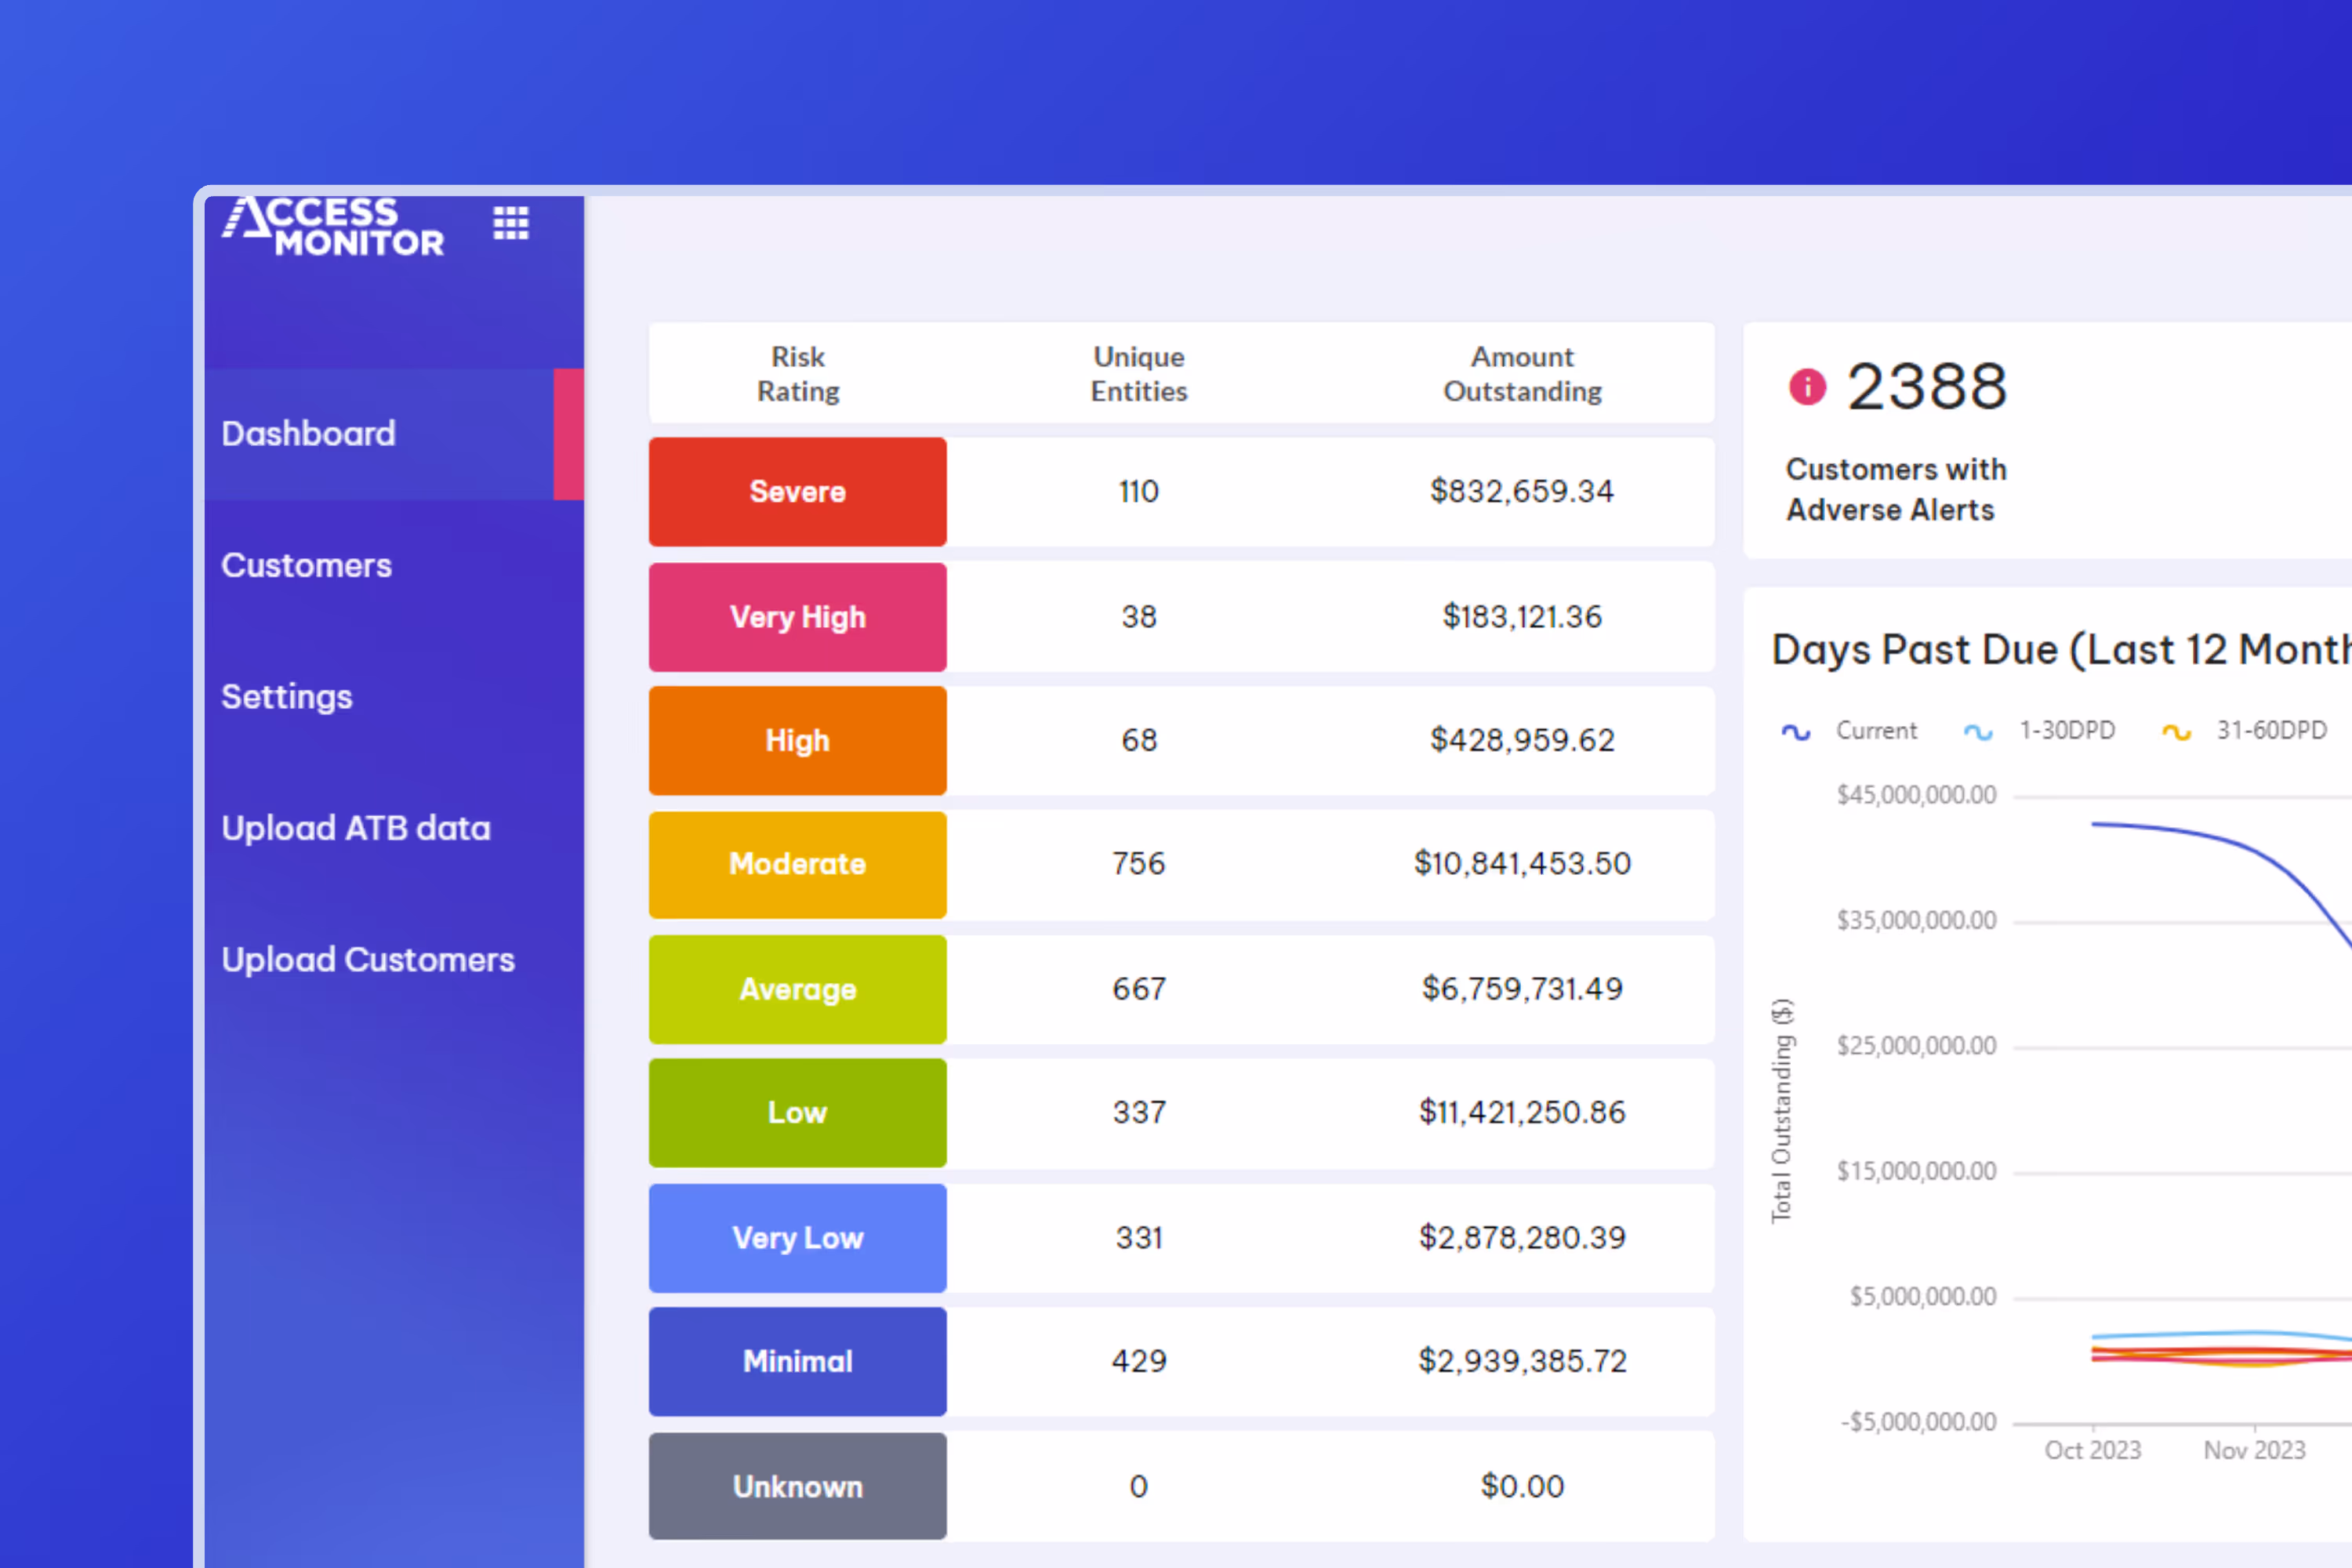Image resolution: width=2352 pixels, height=1568 pixels.
Task: Select the Low risk color swatch
Action: (797, 1112)
